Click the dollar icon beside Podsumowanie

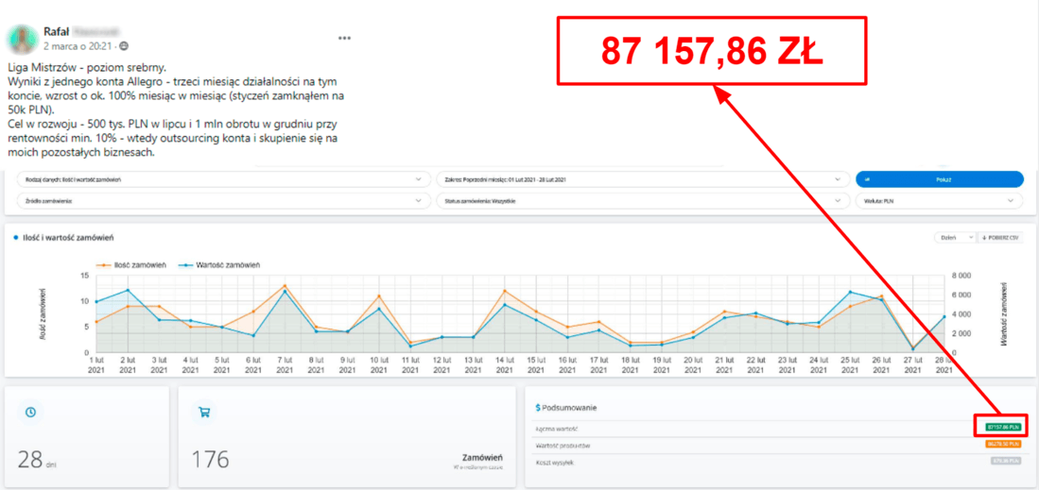(x=538, y=408)
